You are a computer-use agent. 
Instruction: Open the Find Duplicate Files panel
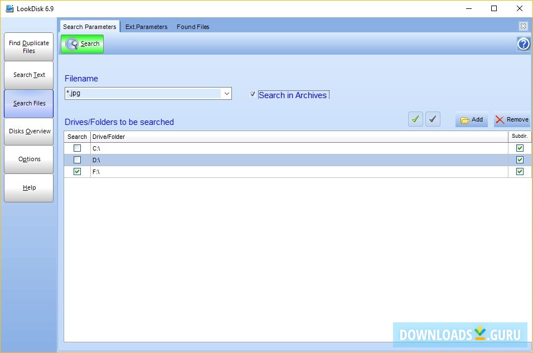(x=28, y=46)
